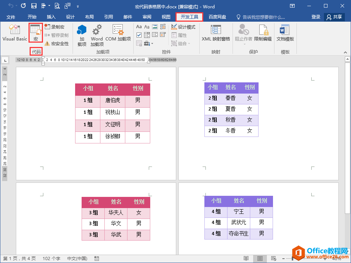Screen dimensions: 351x263
Task: Click word count 102 个字
Action: 52,259
